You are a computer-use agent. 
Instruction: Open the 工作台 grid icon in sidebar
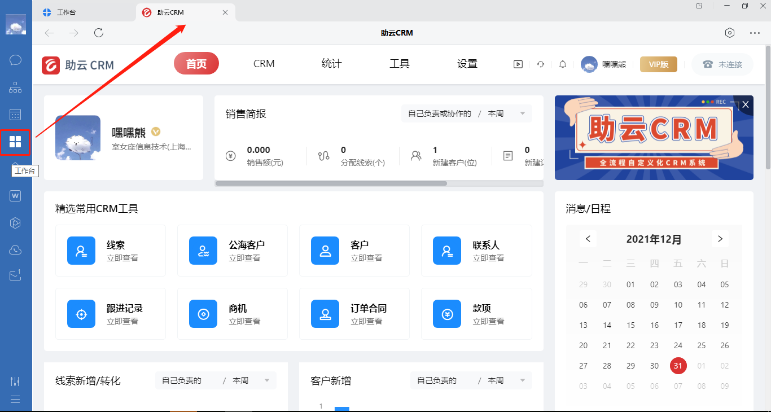point(15,142)
